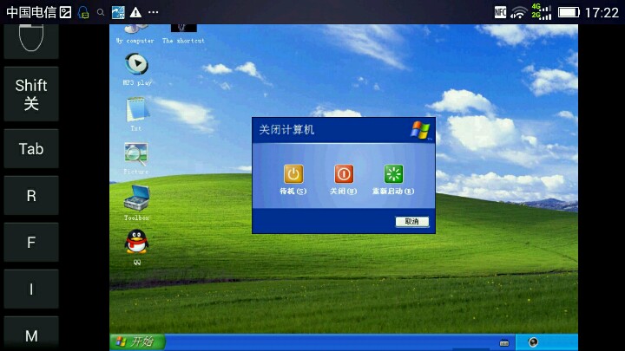Tap the M key button
The width and height of the screenshot is (625, 351).
click(x=31, y=335)
